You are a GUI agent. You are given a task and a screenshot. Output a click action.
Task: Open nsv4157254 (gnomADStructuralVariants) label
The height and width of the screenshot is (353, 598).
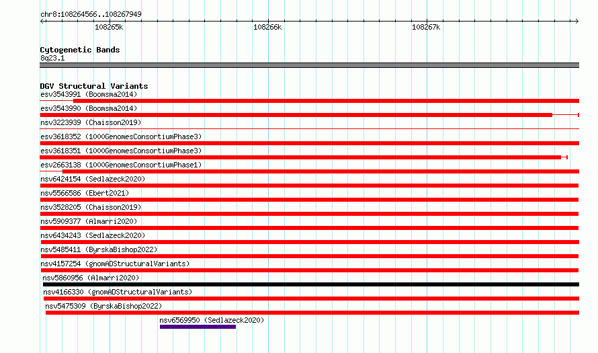pyautogui.click(x=115, y=264)
